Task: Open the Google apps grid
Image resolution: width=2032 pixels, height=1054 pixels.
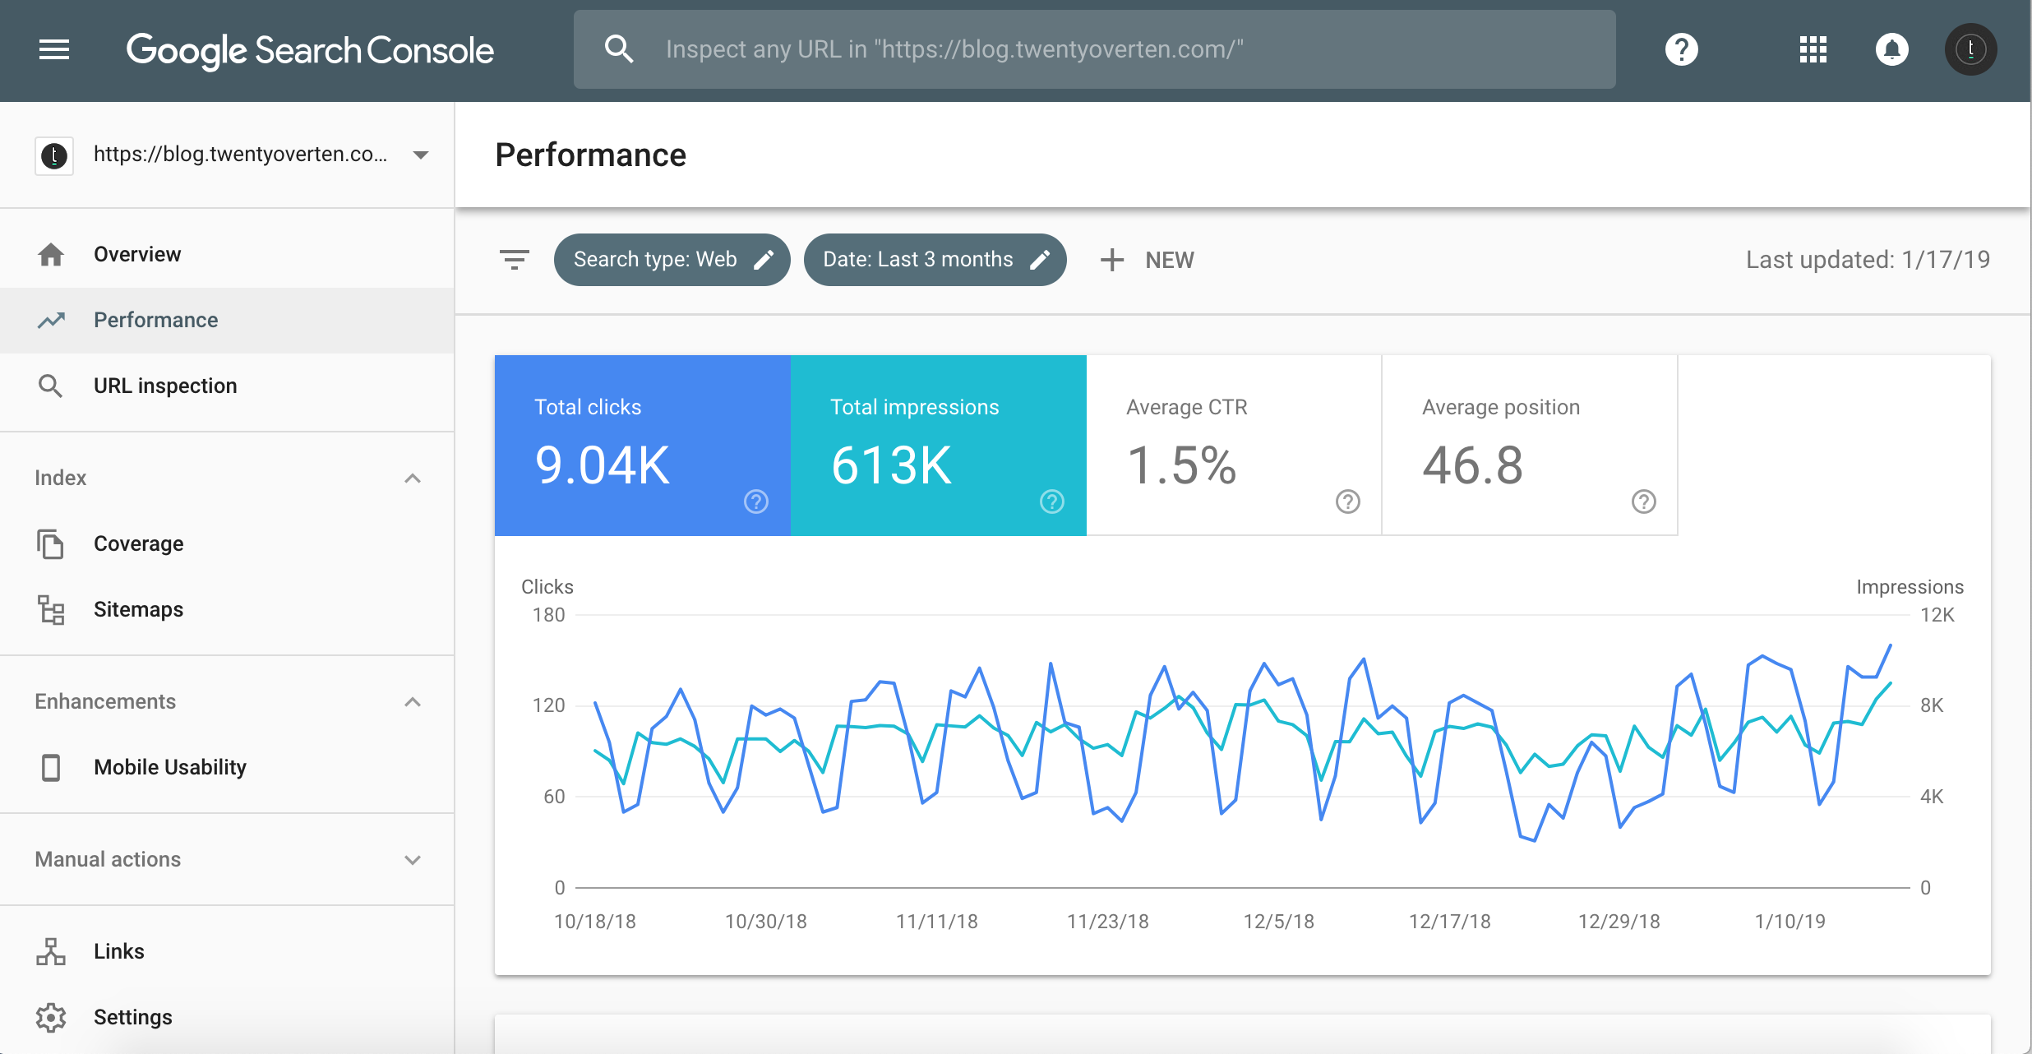Action: (x=1812, y=49)
